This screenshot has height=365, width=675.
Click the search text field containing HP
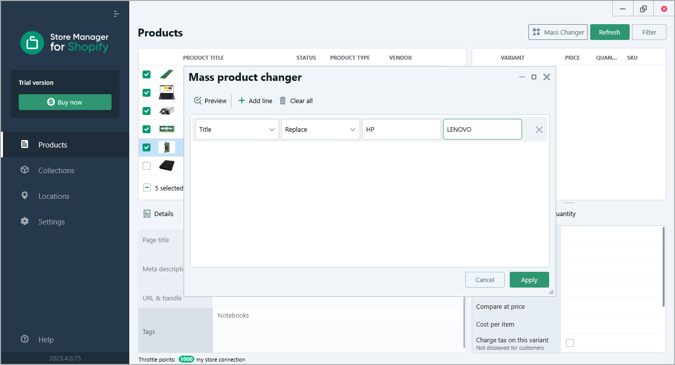[x=402, y=129]
